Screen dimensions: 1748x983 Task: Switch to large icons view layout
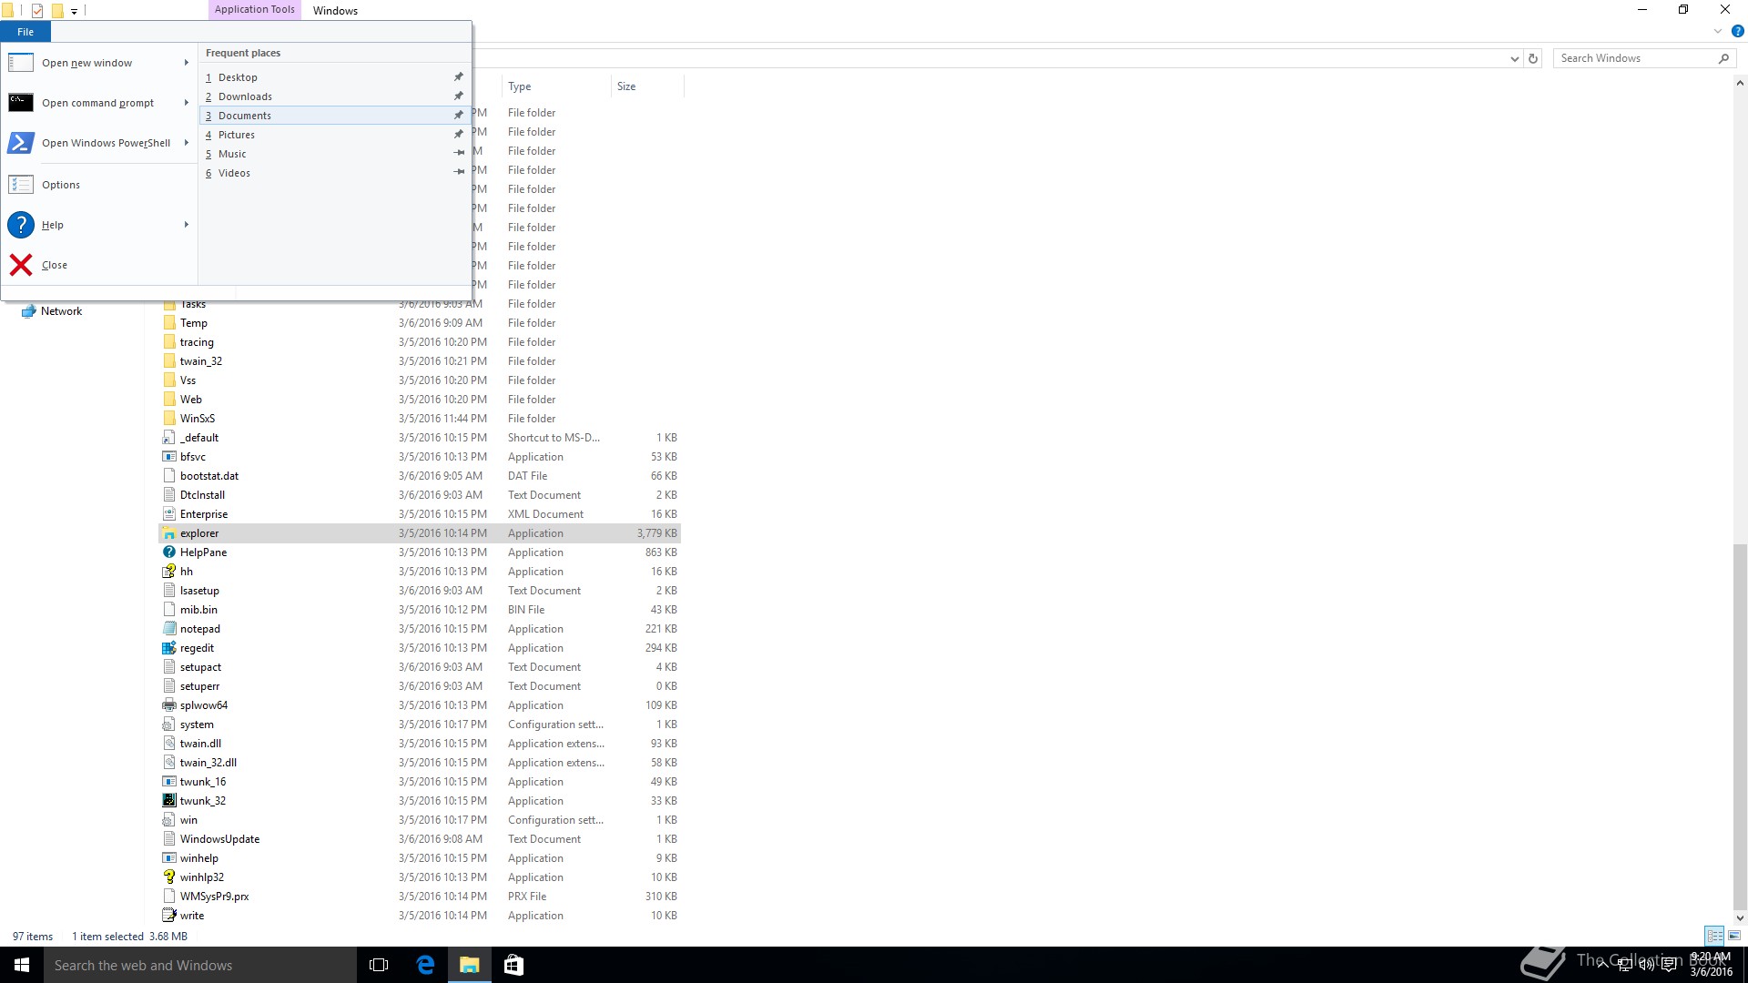pos(1734,936)
